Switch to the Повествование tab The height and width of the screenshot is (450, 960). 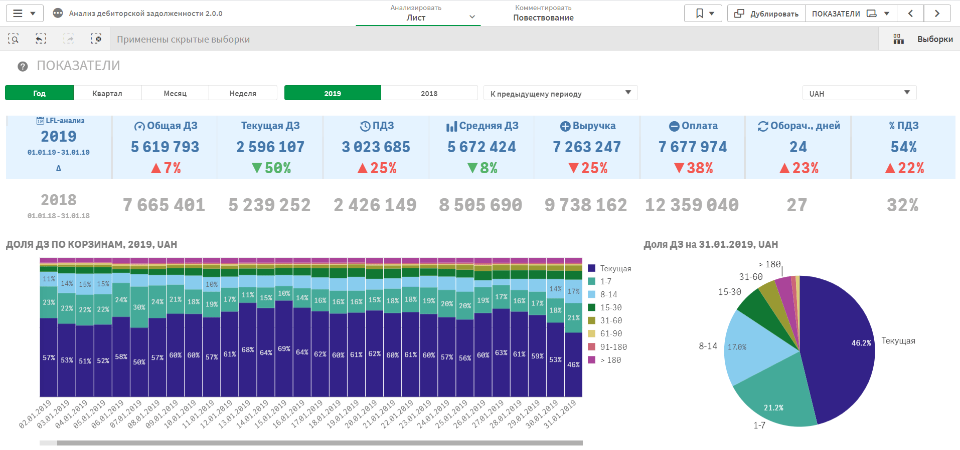click(543, 14)
